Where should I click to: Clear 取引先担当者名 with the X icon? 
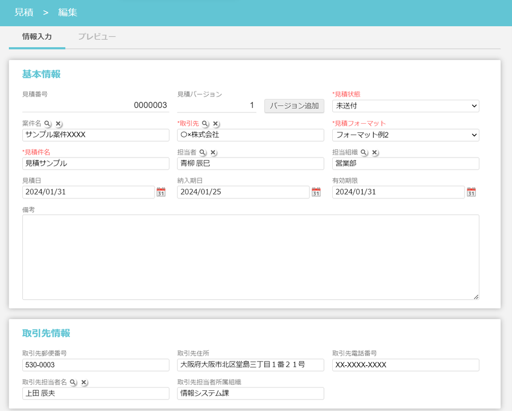84,383
